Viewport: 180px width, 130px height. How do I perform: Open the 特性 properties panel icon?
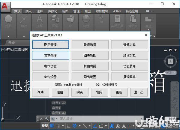click(x=86, y=19)
